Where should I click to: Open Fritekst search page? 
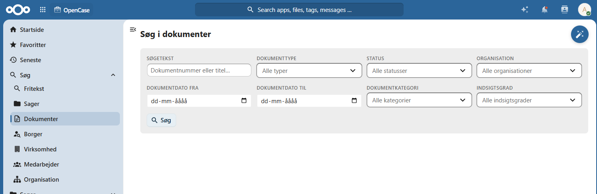(65, 89)
